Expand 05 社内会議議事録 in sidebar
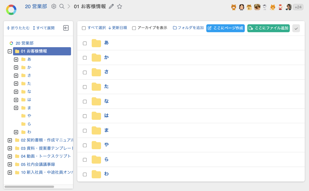This screenshot has width=309, height=191. point(10,164)
